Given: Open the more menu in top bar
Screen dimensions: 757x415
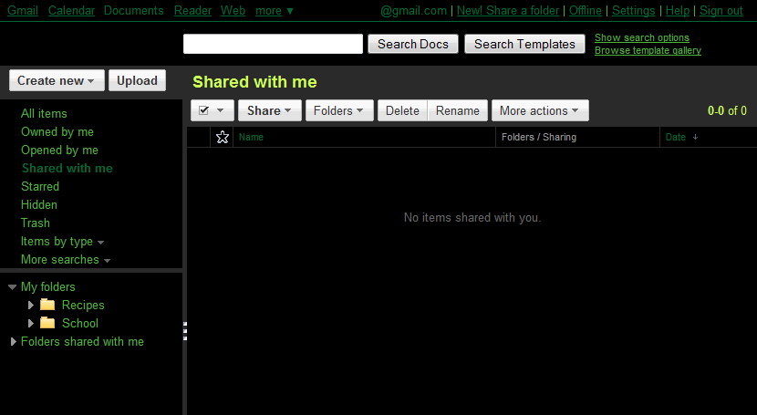Looking at the screenshot, I should (x=275, y=11).
